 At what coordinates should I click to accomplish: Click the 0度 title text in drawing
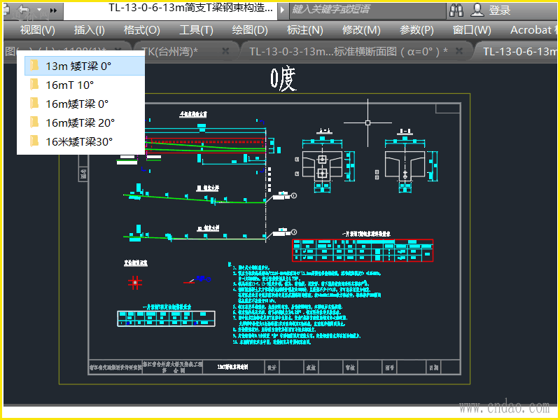[283, 79]
